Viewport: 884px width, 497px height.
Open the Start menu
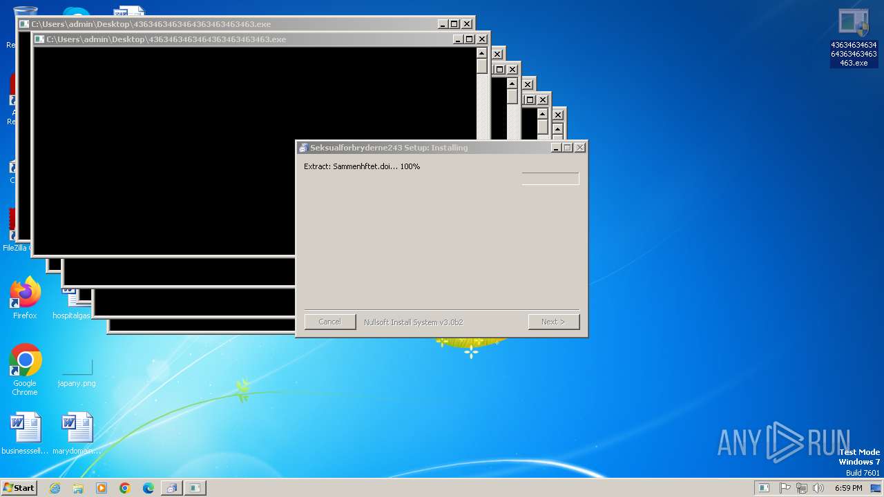coord(19,488)
